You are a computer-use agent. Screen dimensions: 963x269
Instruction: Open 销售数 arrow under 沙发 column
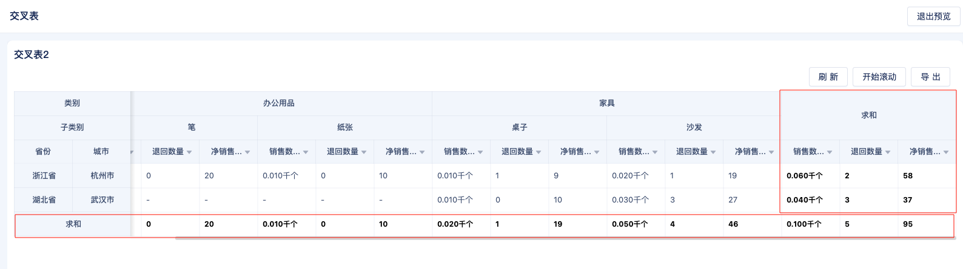(655, 152)
